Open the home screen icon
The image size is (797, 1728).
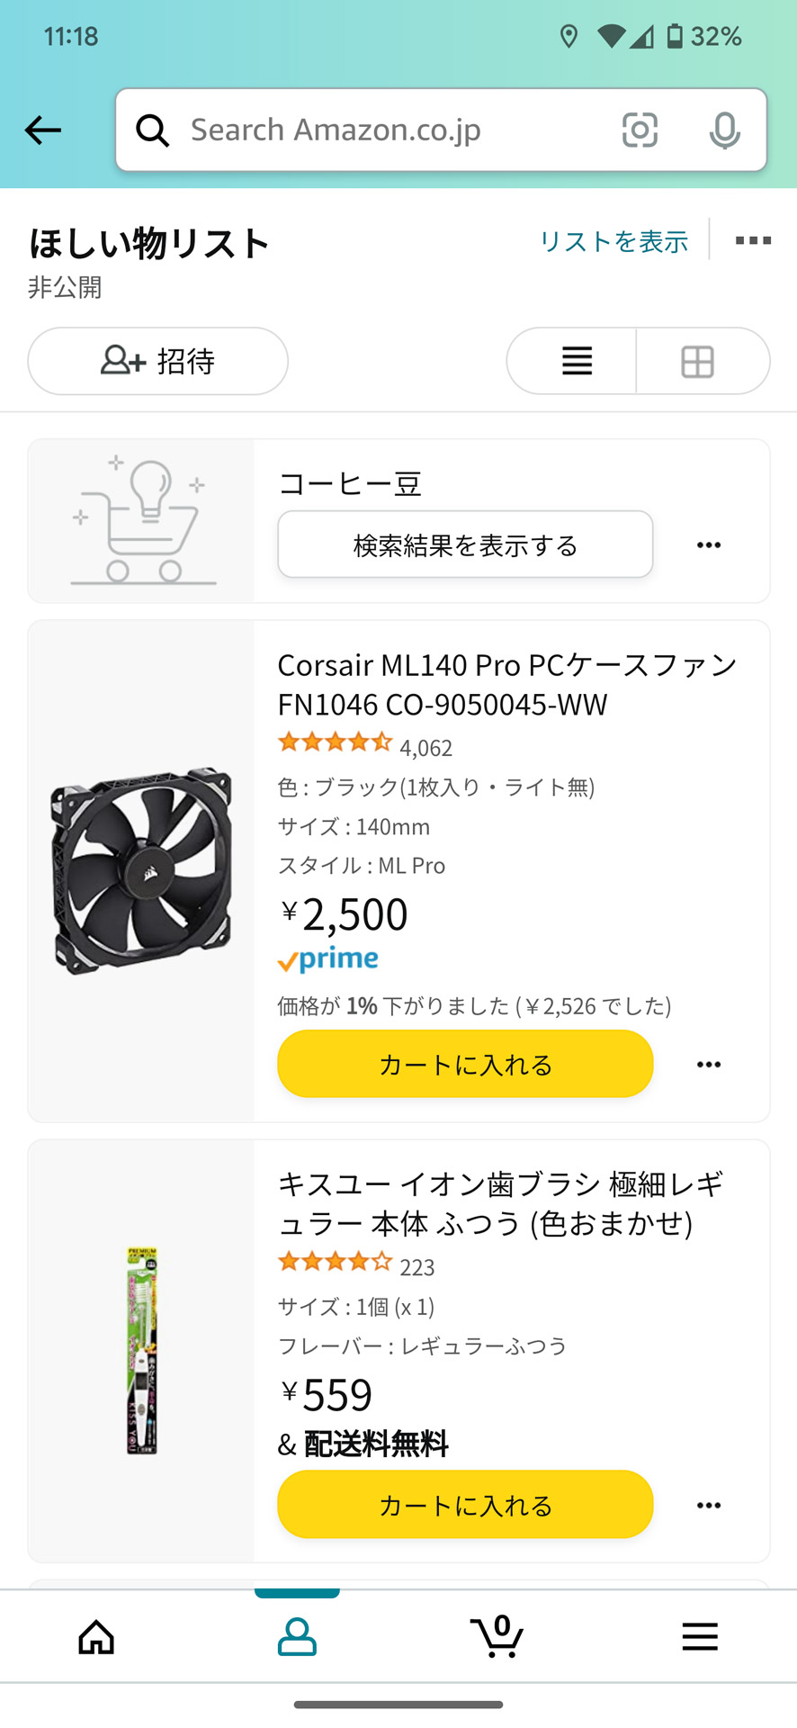click(x=96, y=1637)
